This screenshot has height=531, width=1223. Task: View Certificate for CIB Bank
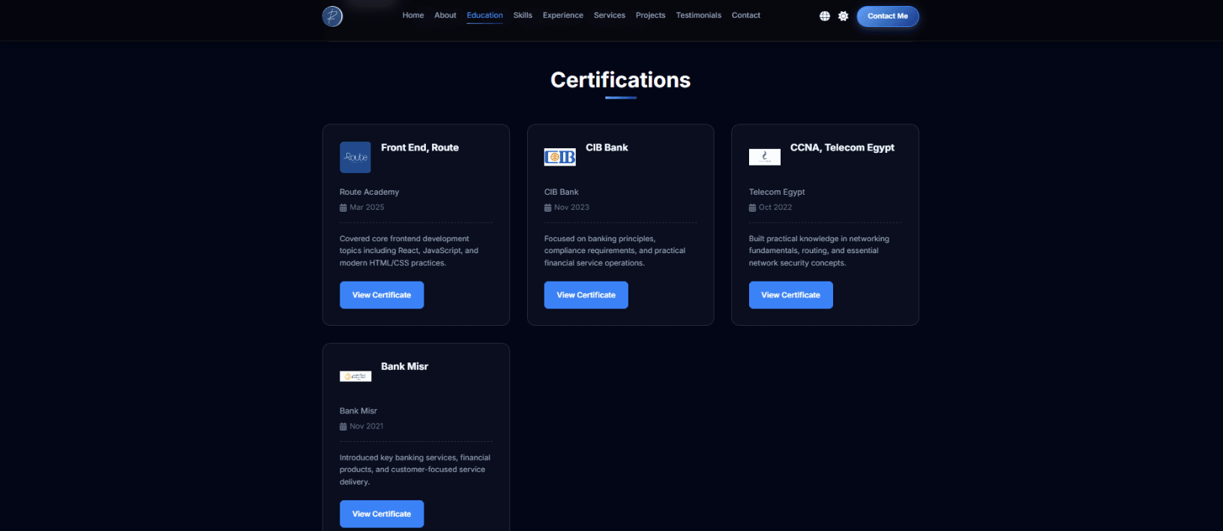(586, 295)
